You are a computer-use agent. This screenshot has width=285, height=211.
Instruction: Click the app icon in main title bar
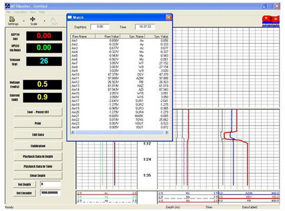pos(7,6)
